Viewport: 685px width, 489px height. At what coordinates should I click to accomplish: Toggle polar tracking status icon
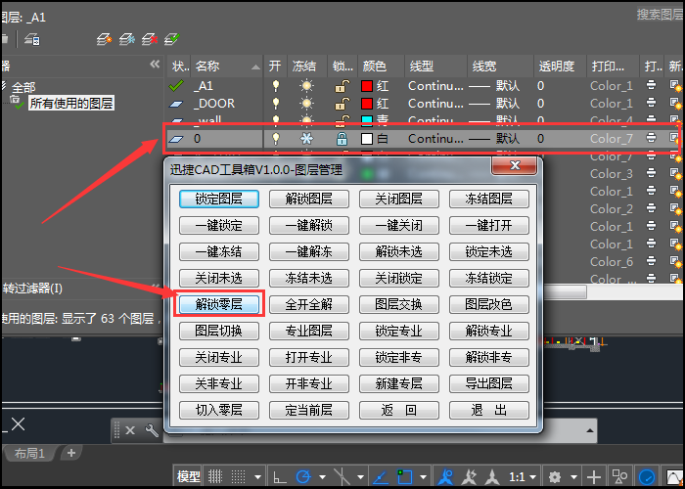tap(303, 476)
